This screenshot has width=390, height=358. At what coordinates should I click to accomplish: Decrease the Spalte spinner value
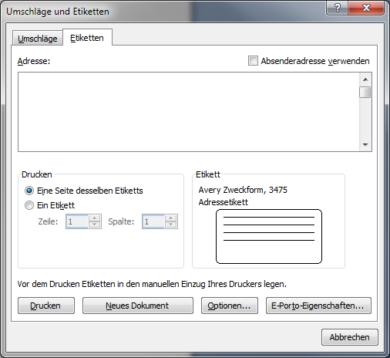tap(171, 225)
